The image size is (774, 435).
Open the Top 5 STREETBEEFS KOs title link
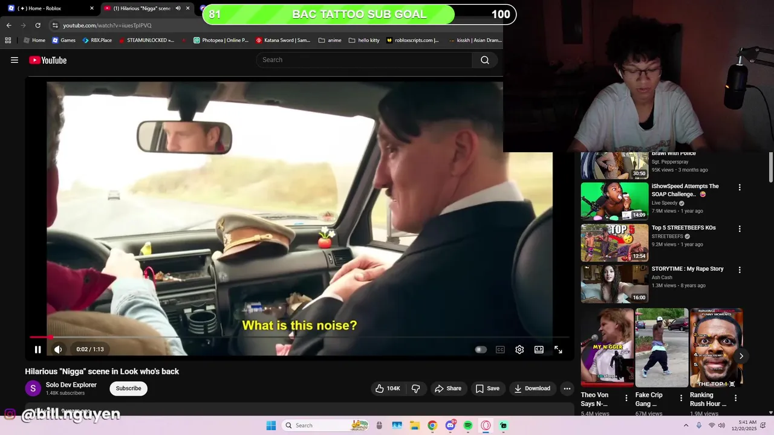click(x=683, y=228)
